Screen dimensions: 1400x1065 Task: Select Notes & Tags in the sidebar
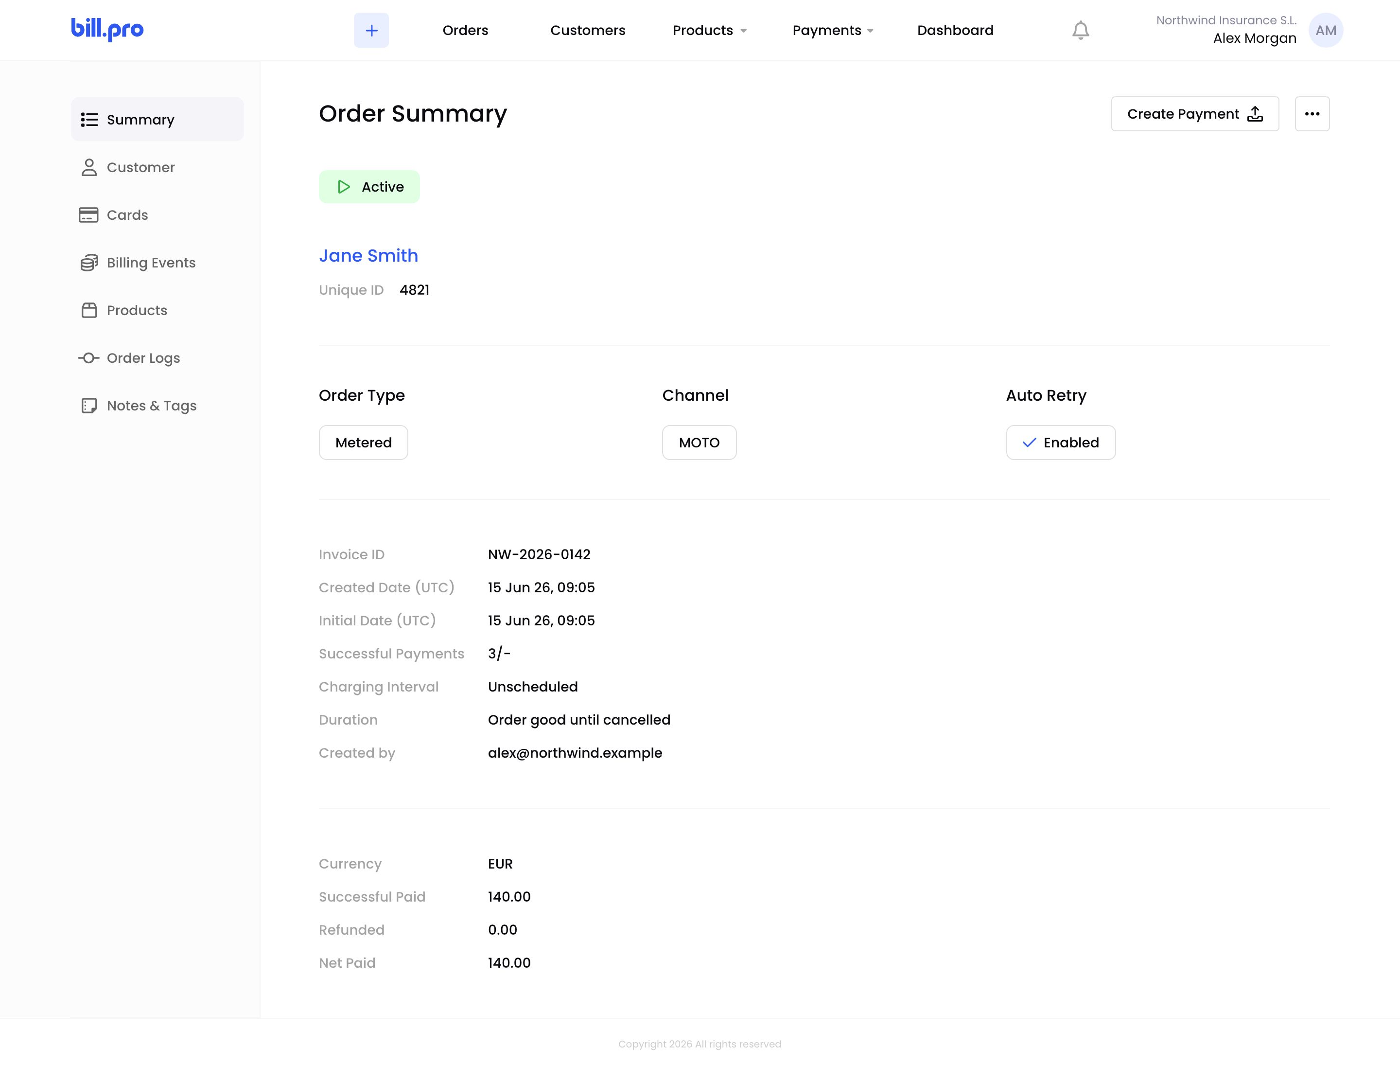pyautogui.click(x=157, y=406)
